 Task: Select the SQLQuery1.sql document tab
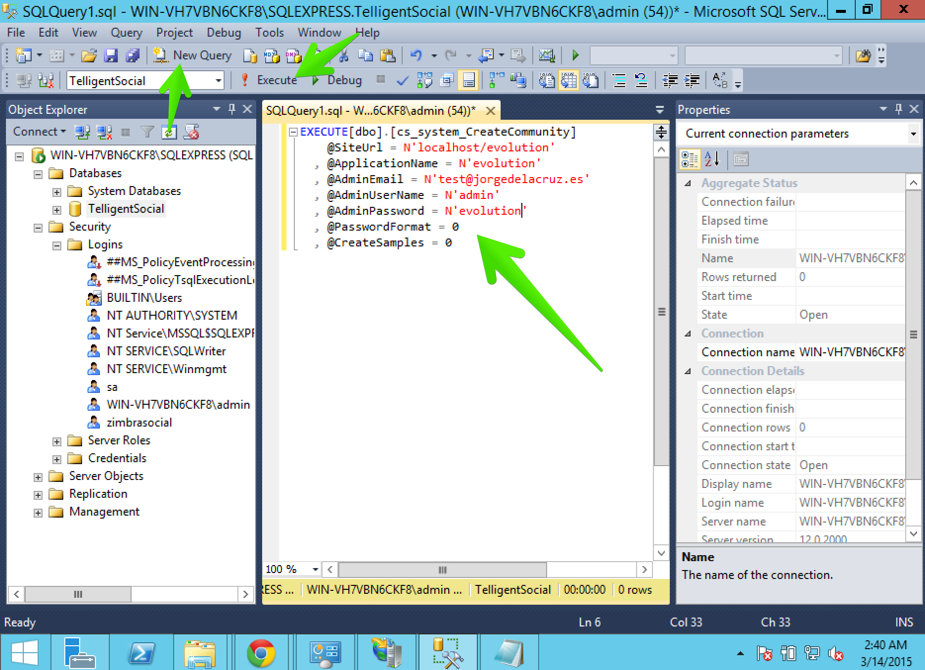(371, 110)
